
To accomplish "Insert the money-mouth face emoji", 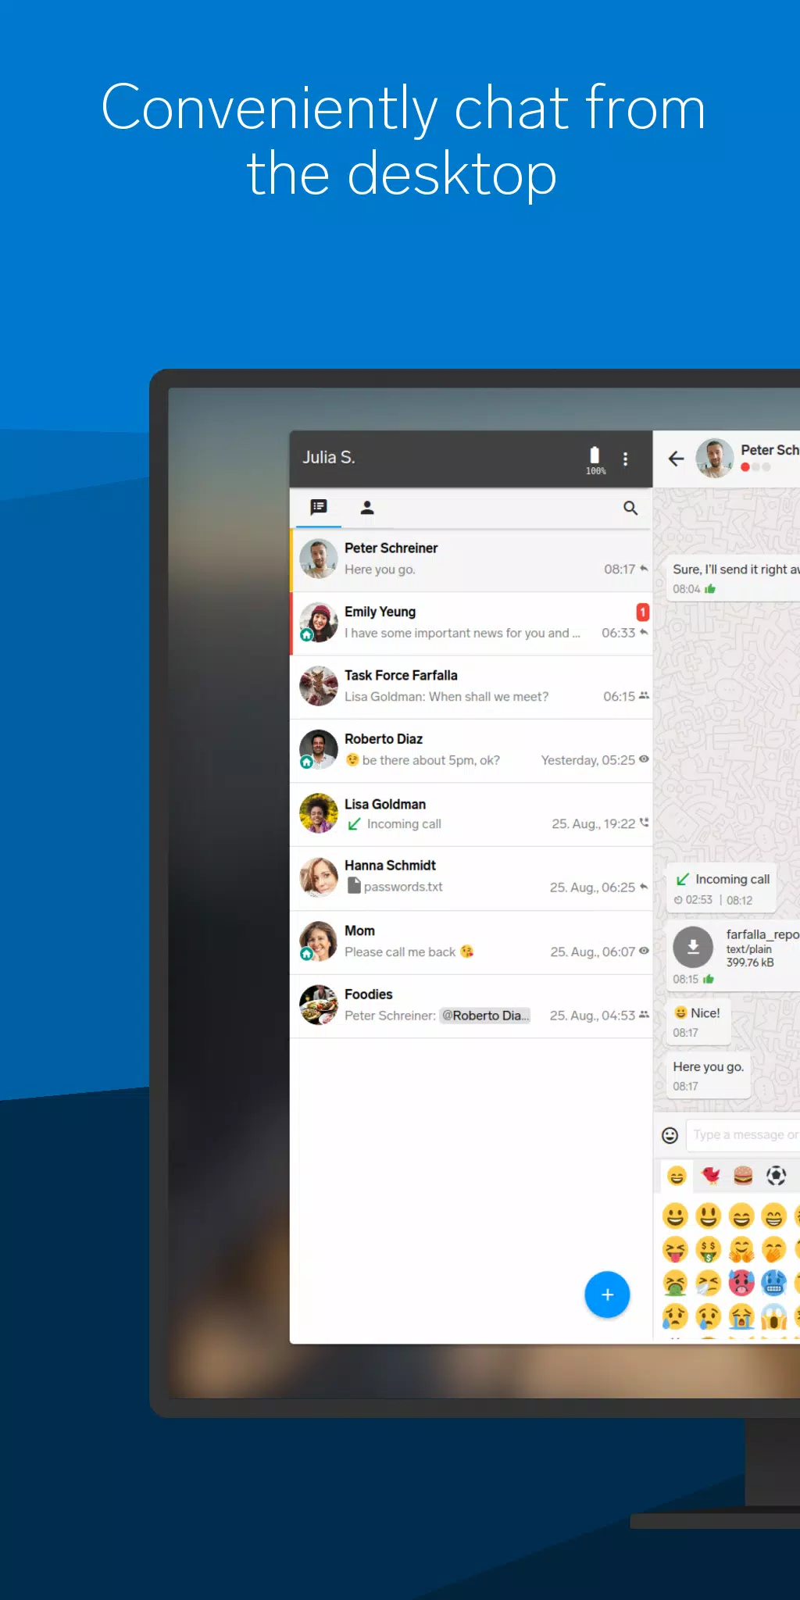I will (x=708, y=1250).
